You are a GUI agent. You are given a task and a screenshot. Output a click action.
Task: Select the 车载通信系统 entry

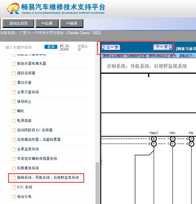pyautogui.click(x=28, y=168)
